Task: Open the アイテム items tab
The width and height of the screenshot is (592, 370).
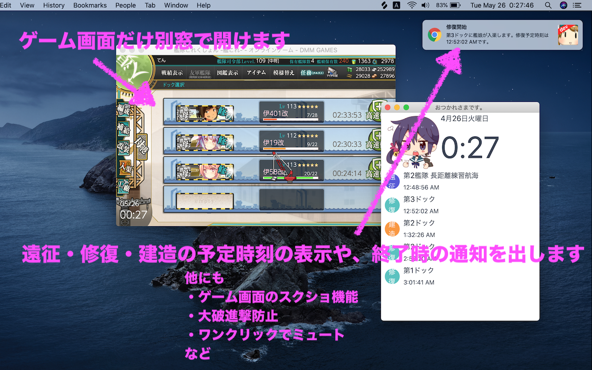Action: [256, 73]
